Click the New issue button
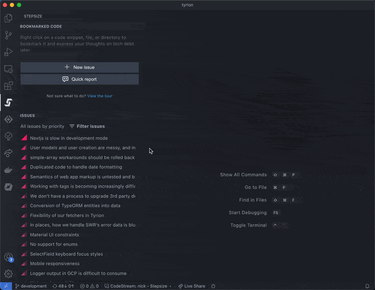 click(79, 67)
